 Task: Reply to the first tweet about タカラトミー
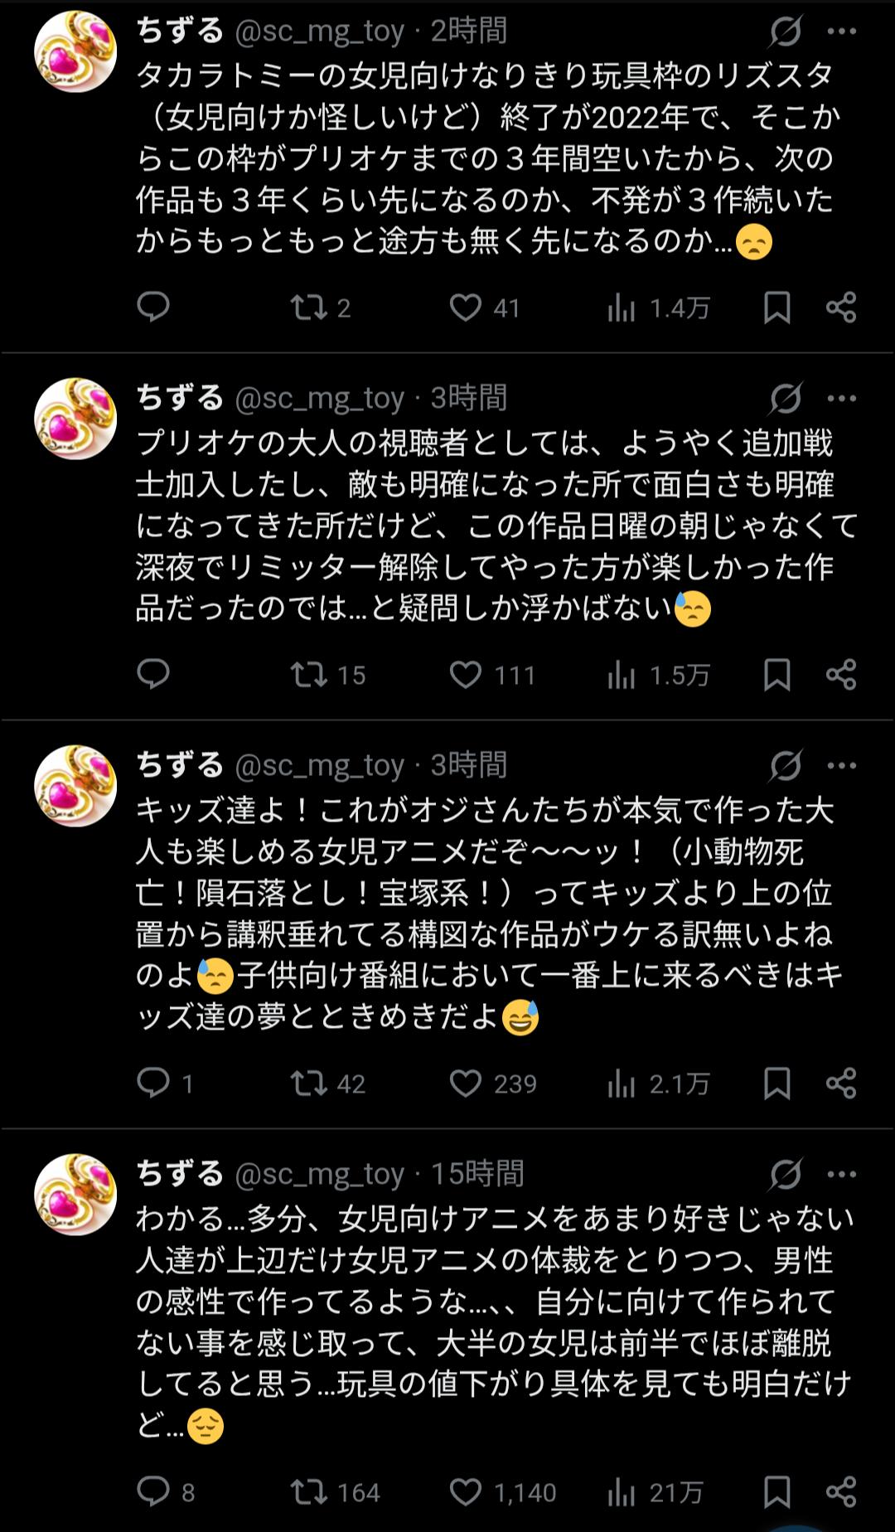coord(153,308)
